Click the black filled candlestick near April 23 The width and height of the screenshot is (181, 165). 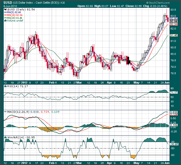coord(128,61)
